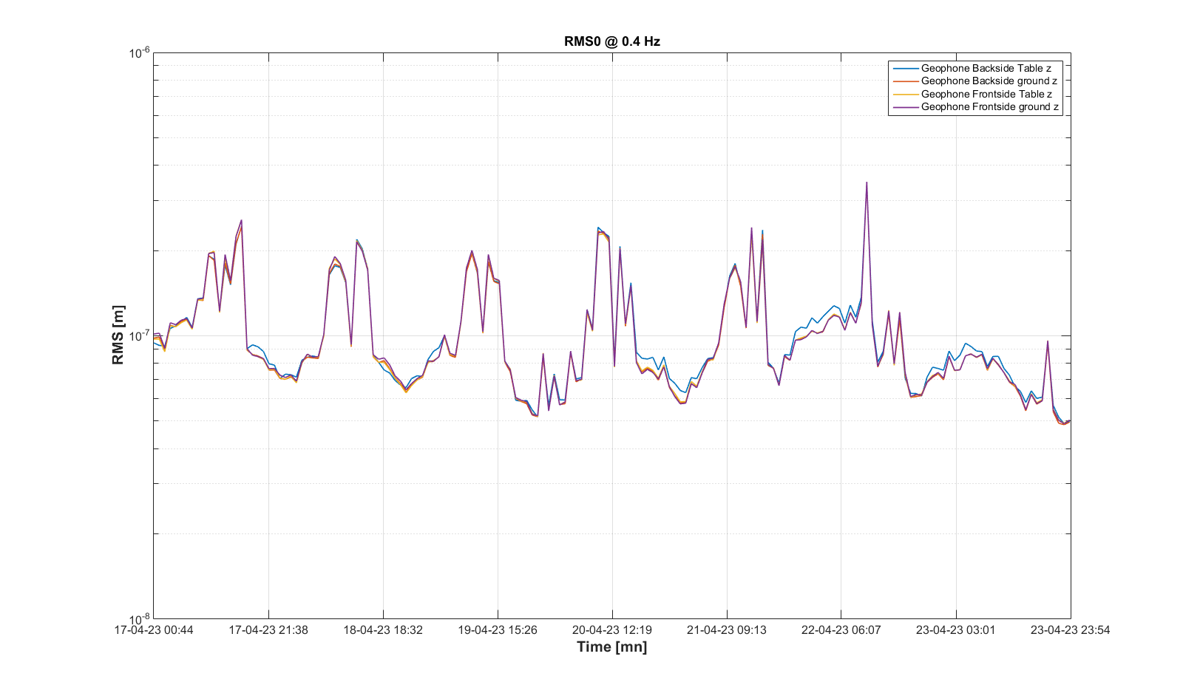Click x-axis tick label 17-04-23 00:44
Screen dimensions: 1183x696
coord(154,630)
